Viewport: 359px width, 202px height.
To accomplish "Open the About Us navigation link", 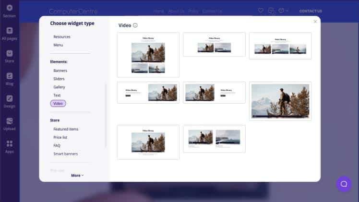I will click(176, 11).
